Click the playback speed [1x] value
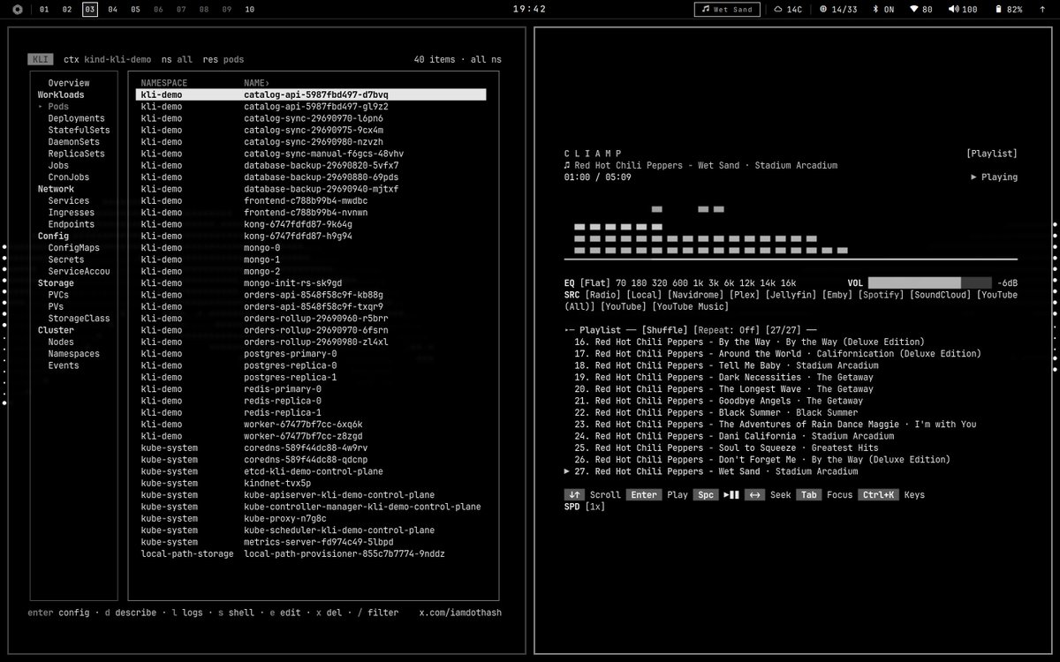Screen dimensions: 1060x662 [x=596, y=507]
